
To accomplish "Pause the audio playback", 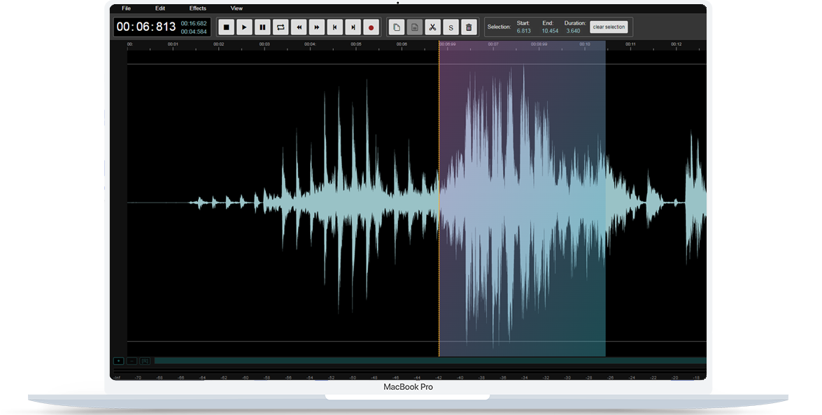I will (x=262, y=28).
